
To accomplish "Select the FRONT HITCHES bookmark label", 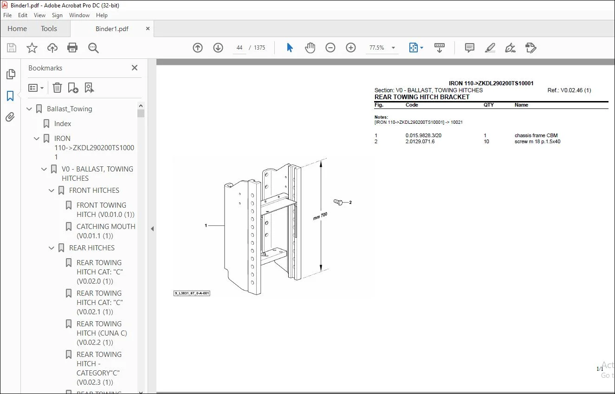I will coord(94,191).
